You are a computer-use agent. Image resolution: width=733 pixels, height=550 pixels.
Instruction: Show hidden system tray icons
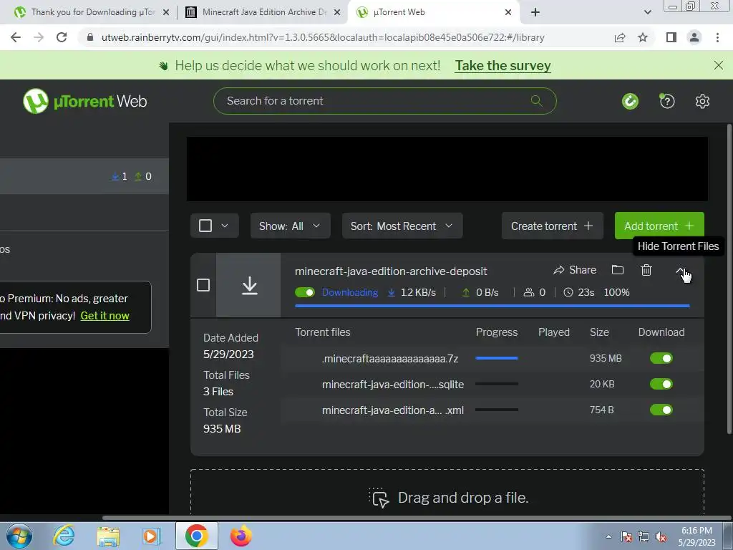pyautogui.click(x=608, y=537)
